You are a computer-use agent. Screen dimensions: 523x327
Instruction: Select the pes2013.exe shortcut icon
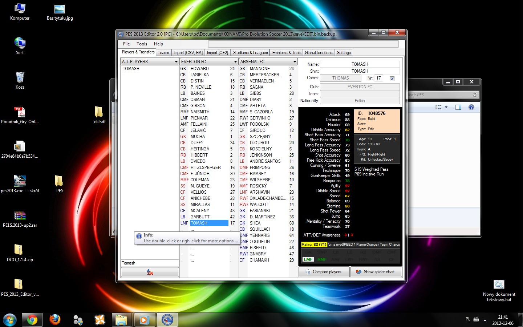click(x=20, y=184)
